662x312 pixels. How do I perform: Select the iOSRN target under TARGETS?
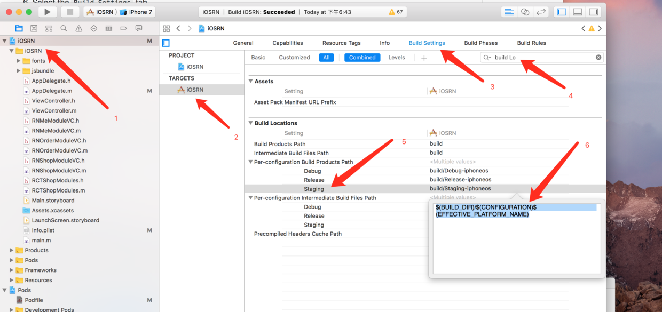pyautogui.click(x=191, y=90)
